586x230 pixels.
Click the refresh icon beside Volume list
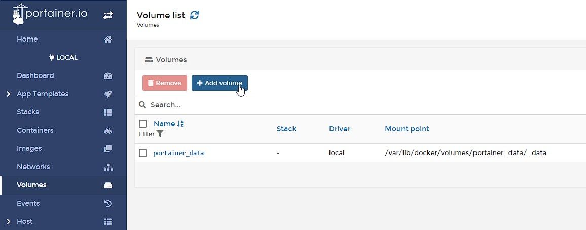pyautogui.click(x=195, y=15)
